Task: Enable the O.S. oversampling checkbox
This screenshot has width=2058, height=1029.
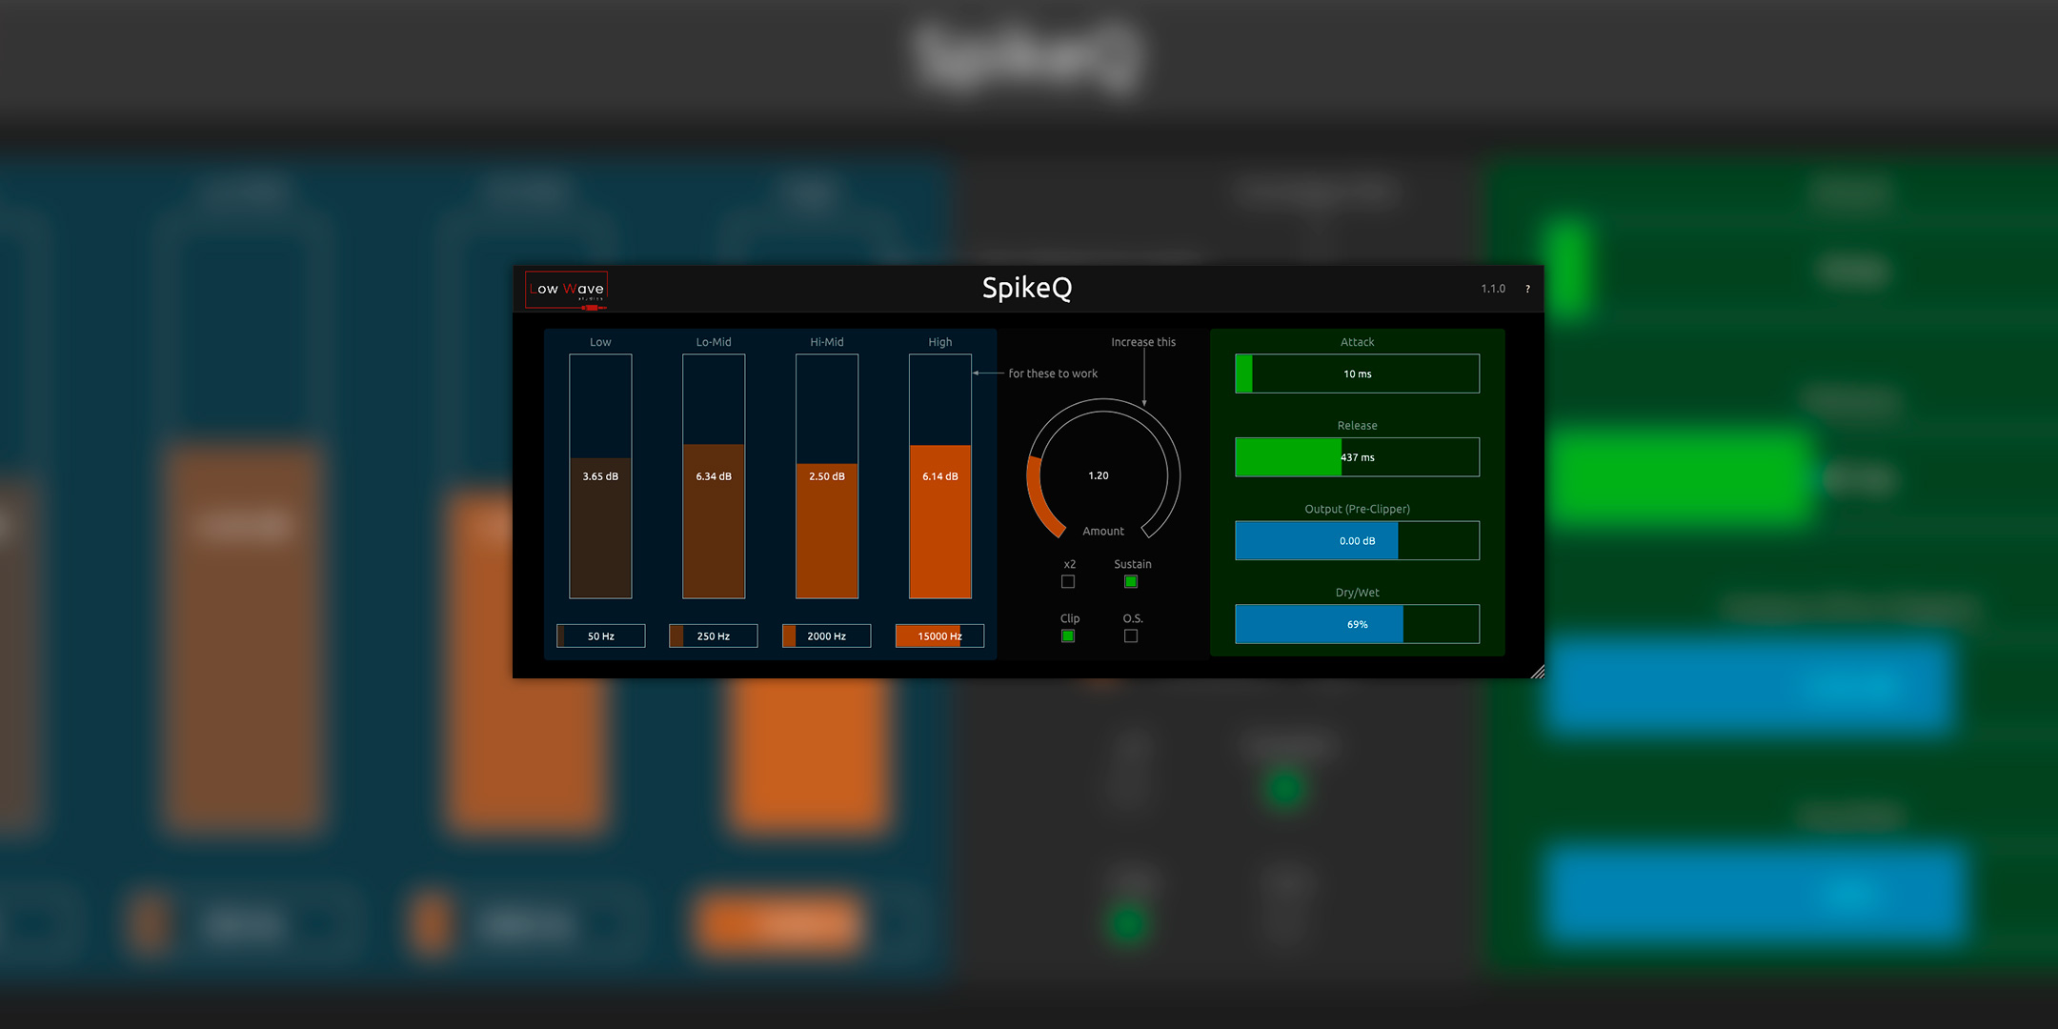Action: (x=1131, y=636)
